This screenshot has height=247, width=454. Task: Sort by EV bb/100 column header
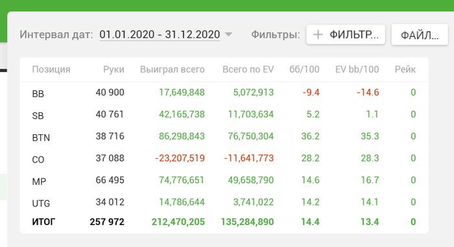[x=357, y=69]
